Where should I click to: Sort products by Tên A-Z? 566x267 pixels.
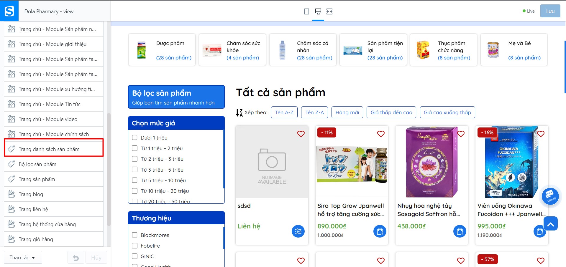click(x=284, y=112)
